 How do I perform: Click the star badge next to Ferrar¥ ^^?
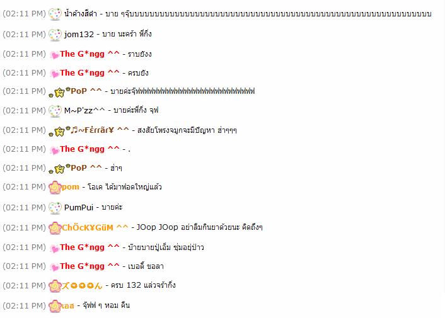tap(59, 132)
